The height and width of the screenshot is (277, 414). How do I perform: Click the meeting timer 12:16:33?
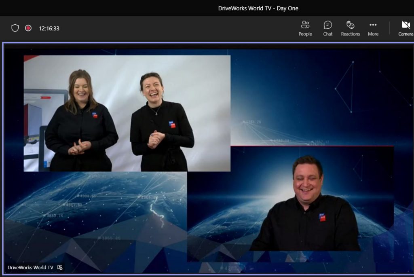49,28
